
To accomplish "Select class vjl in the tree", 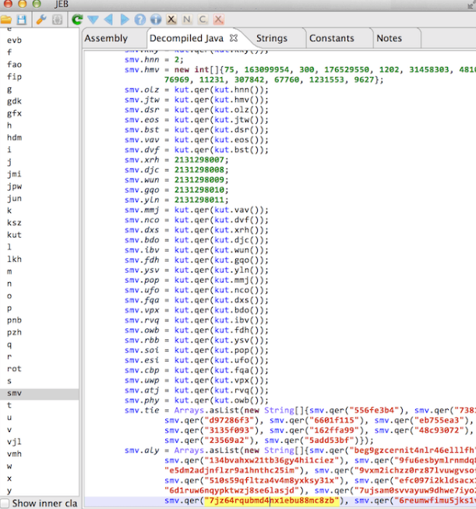I will pos(15,442).
